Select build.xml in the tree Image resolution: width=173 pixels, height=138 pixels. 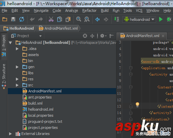pyautogui.click(x=33, y=103)
